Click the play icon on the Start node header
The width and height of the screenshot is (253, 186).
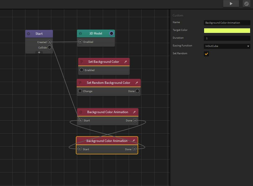coord(28,33)
